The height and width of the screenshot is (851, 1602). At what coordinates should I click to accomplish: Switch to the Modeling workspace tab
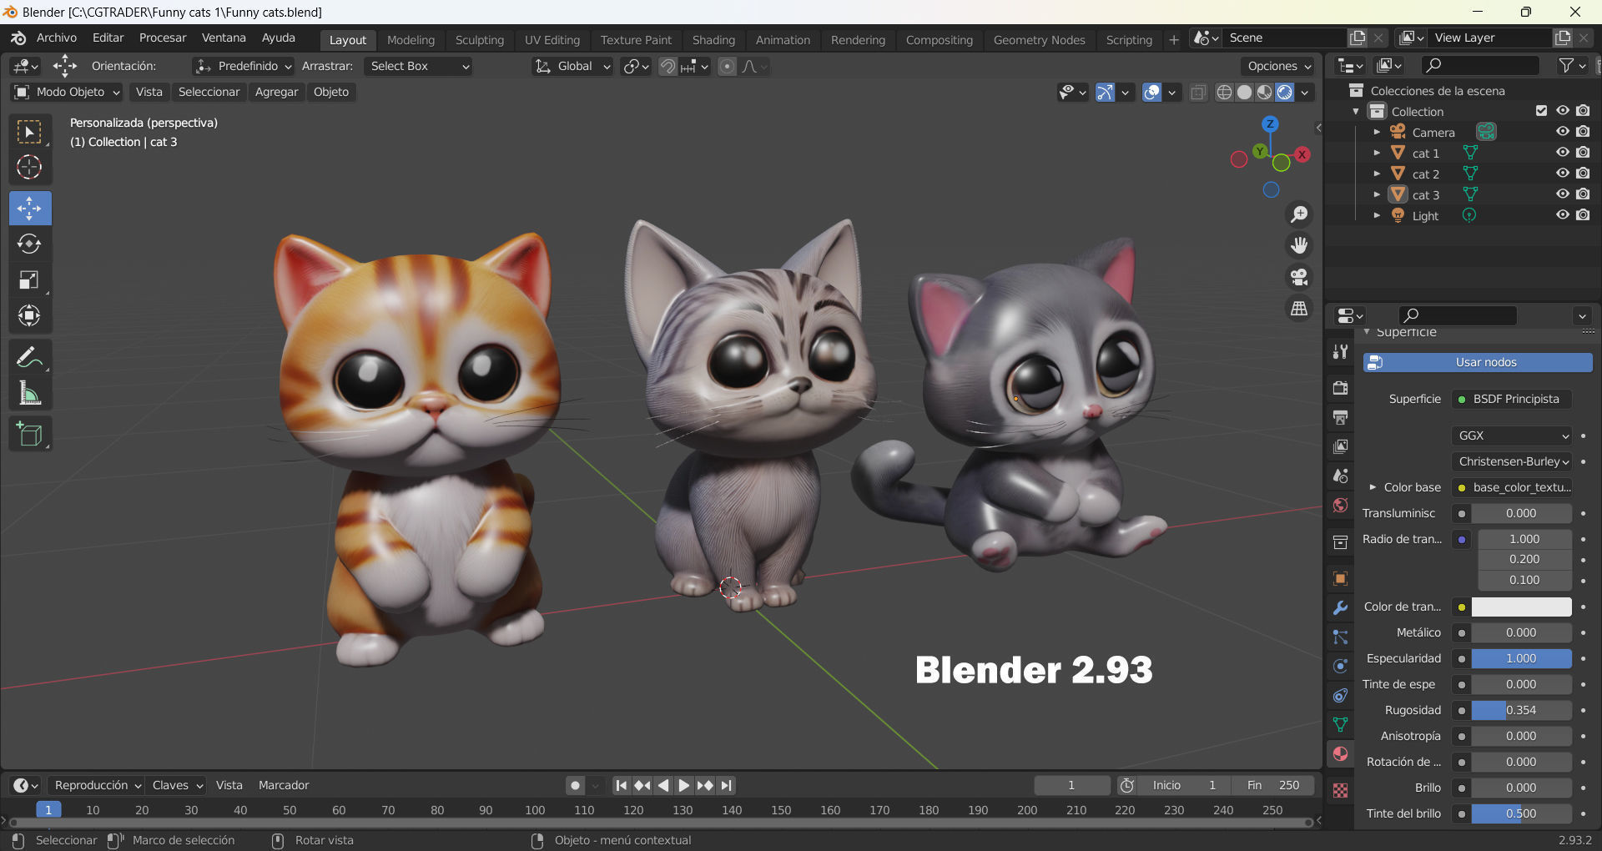click(411, 40)
